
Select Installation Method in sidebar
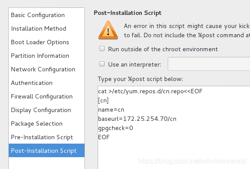[46, 28]
